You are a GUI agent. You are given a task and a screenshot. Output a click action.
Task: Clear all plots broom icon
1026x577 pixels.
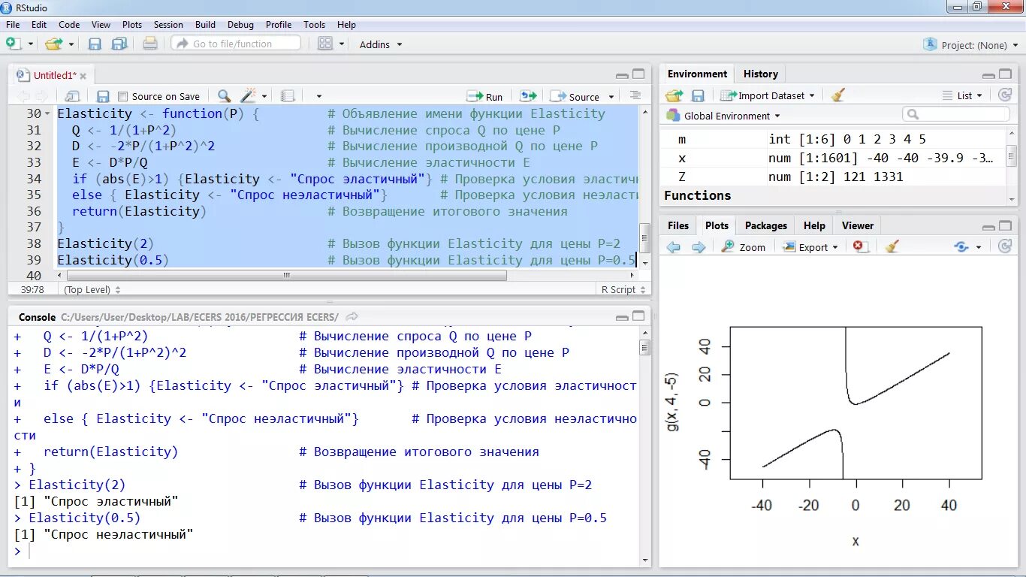click(892, 246)
